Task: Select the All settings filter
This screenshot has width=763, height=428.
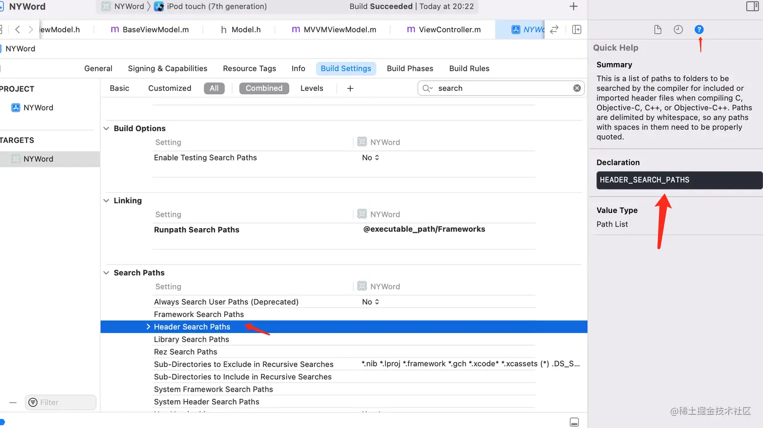Action: pyautogui.click(x=214, y=88)
